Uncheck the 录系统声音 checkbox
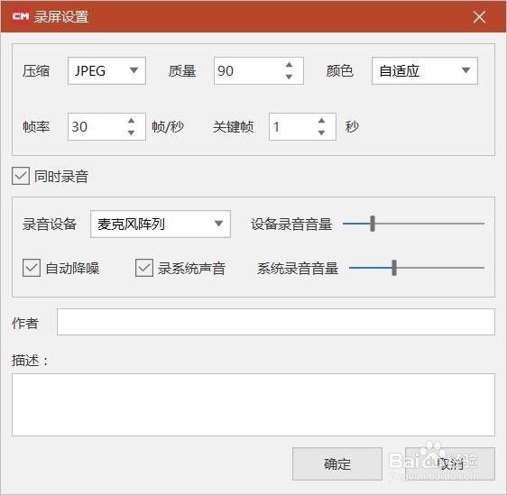 (143, 268)
